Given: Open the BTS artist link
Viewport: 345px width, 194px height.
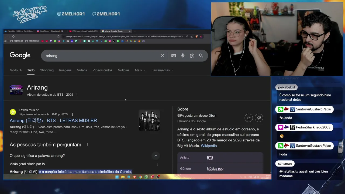Looking at the screenshot, I should tap(210, 158).
